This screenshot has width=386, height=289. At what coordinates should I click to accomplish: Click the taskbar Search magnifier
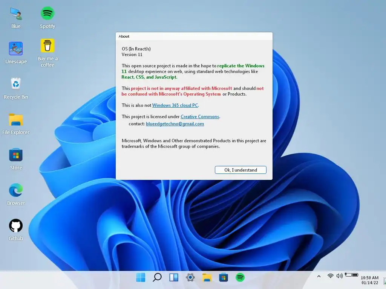tap(157, 277)
